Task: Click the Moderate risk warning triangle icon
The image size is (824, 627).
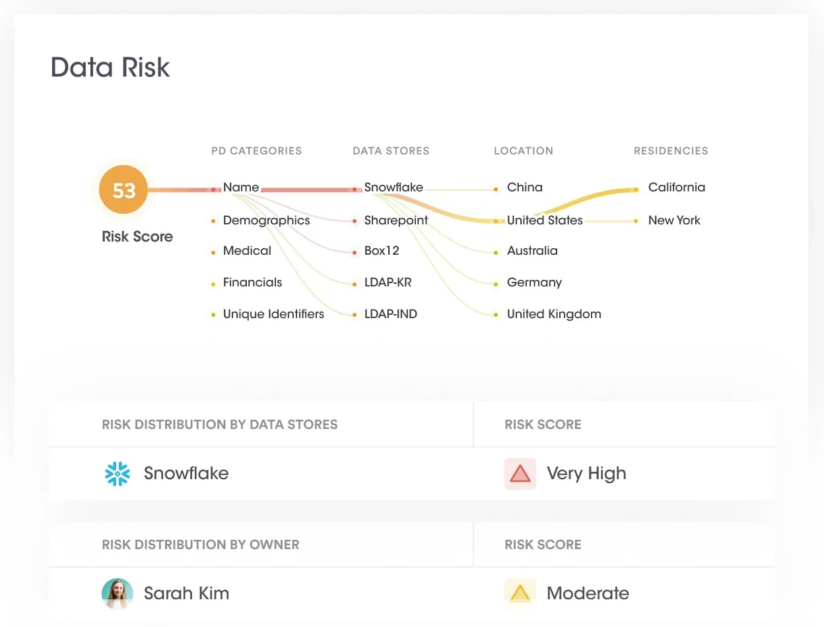Action: [520, 593]
